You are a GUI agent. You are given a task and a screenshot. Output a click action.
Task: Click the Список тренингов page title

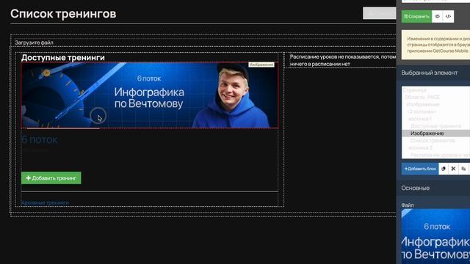point(63,14)
